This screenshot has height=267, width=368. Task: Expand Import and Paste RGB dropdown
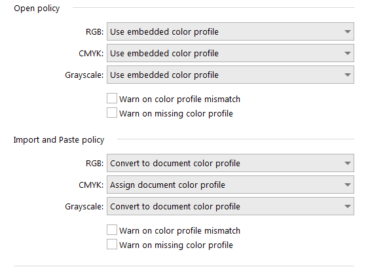(230, 163)
